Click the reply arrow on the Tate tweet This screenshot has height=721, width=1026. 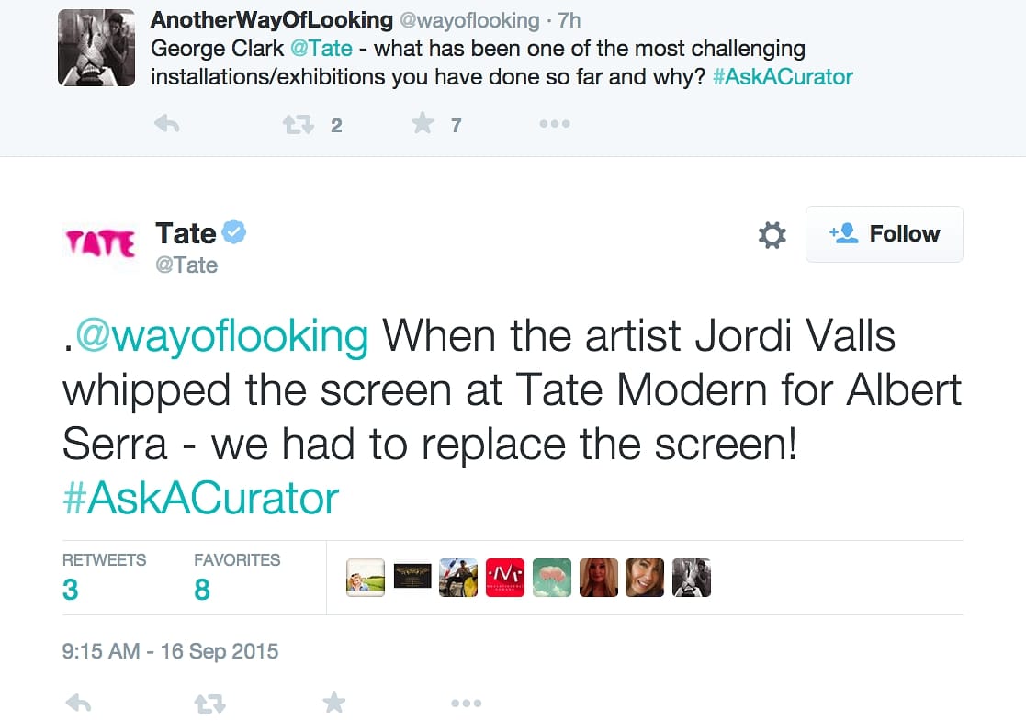click(x=78, y=702)
